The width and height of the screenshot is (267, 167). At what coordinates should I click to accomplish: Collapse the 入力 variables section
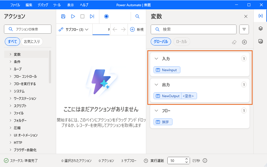tap(156, 59)
